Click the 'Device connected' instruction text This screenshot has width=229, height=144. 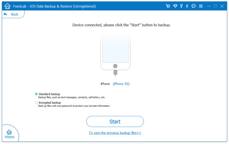point(121,25)
